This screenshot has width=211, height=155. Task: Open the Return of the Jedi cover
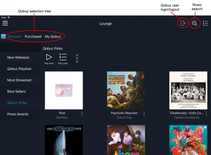point(64,140)
